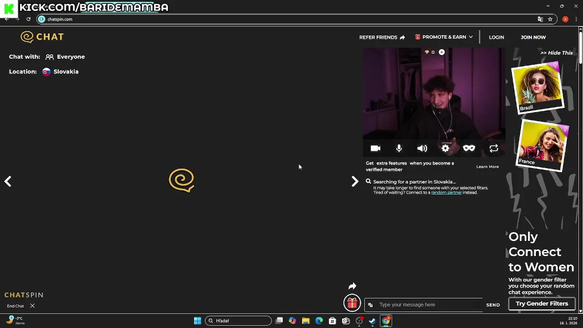Enable the face mask icon
Image resolution: width=583 pixels, height=328 pixels.
coord(469,149)
